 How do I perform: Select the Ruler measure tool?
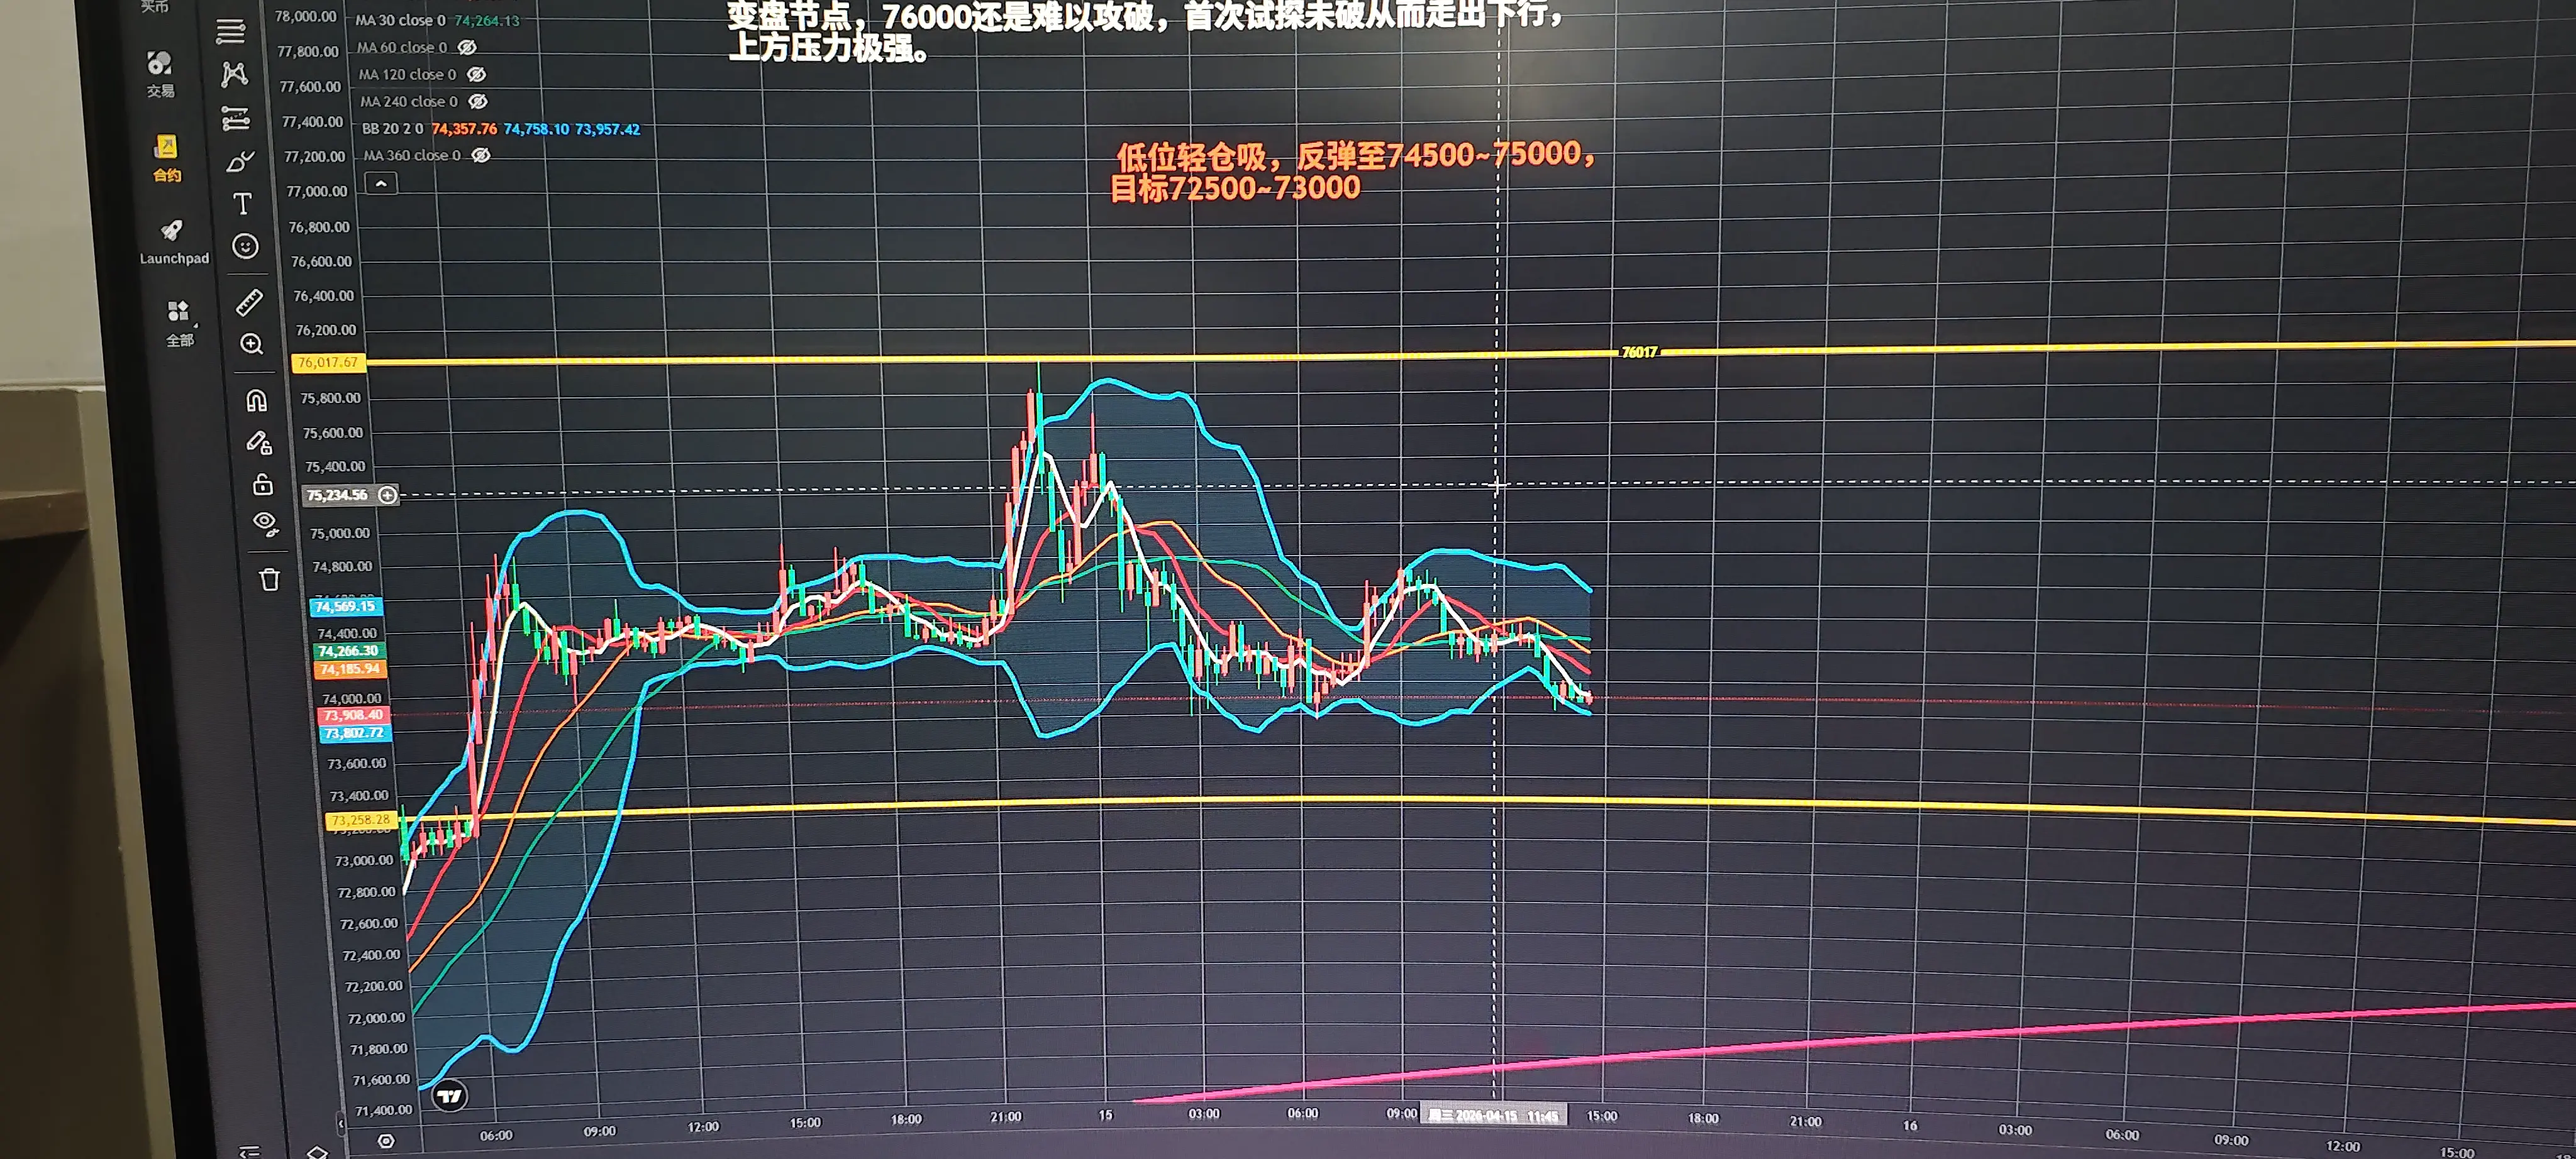tap(249, 302)
